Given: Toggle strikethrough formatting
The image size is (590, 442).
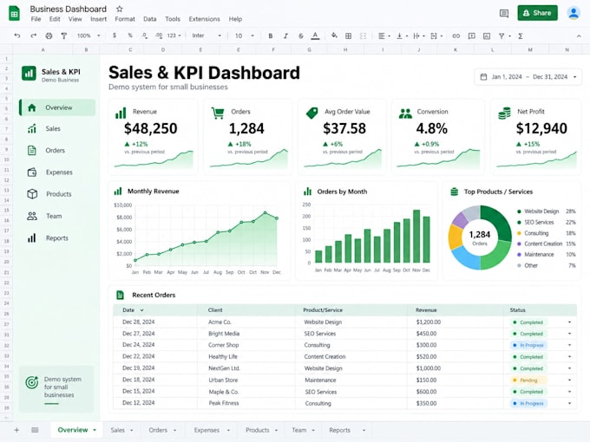Looking at the screenshot, I should [301, 36].
